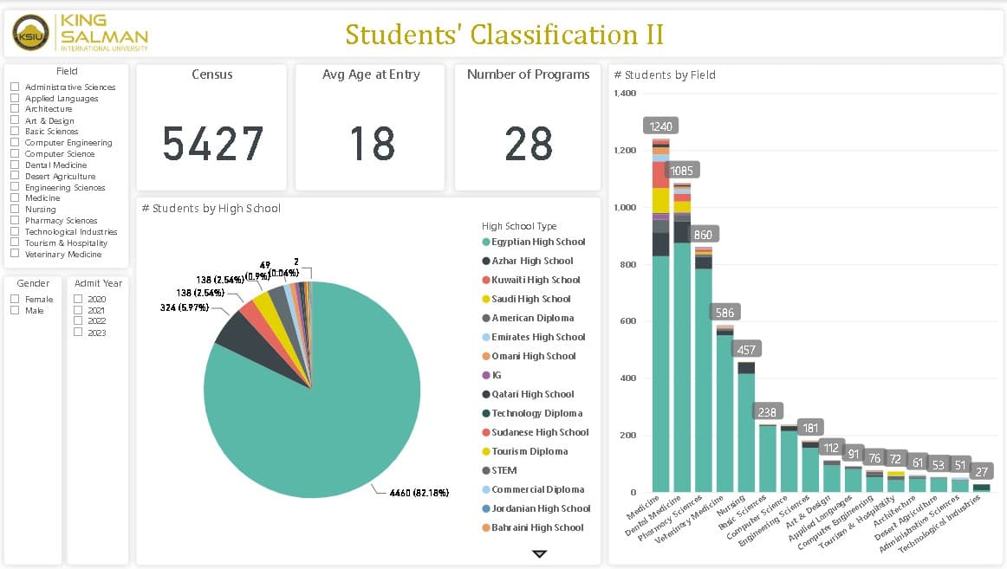Click Commercial Diploma legend item
Viewport: 1007px width, 569px height.
(x=534, y=489)
